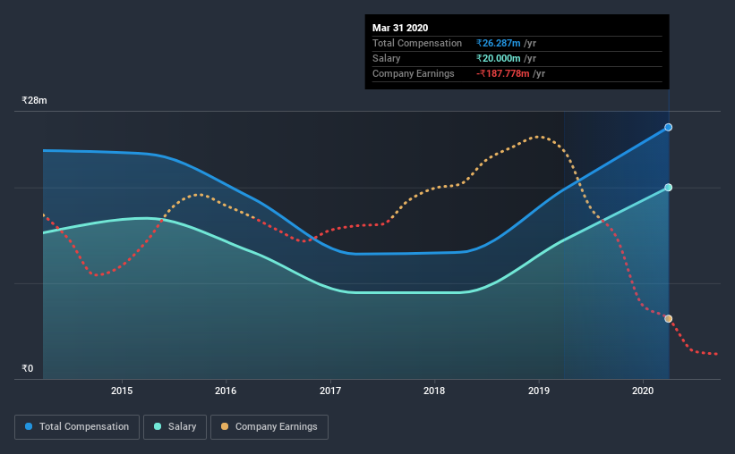Click the ₹0 y-axis label

point(28,368)
